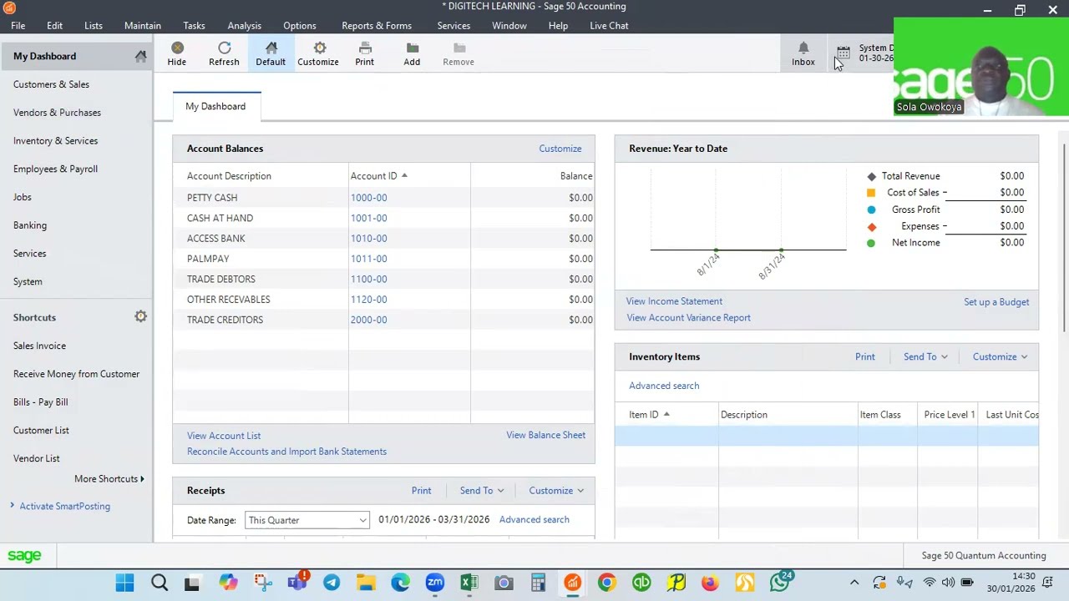The width and height of the screenshot is (1069, 601).
Task: Open Shortcuts settings gear icon
Action: click(x=140, y=317)
